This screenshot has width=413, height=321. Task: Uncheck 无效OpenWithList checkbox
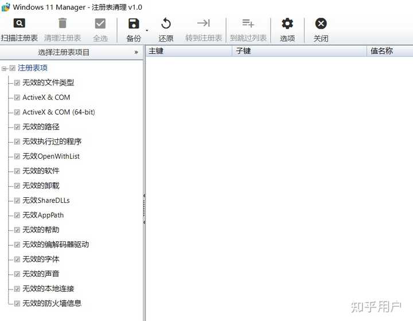point(17,156)
